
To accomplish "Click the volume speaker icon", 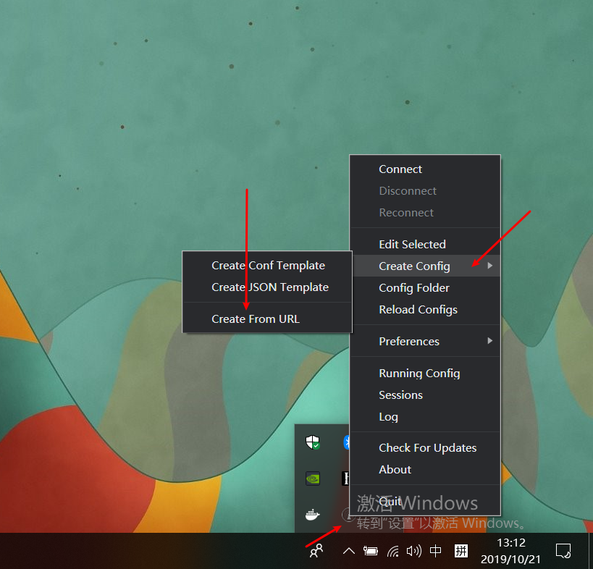I will 413,551.
